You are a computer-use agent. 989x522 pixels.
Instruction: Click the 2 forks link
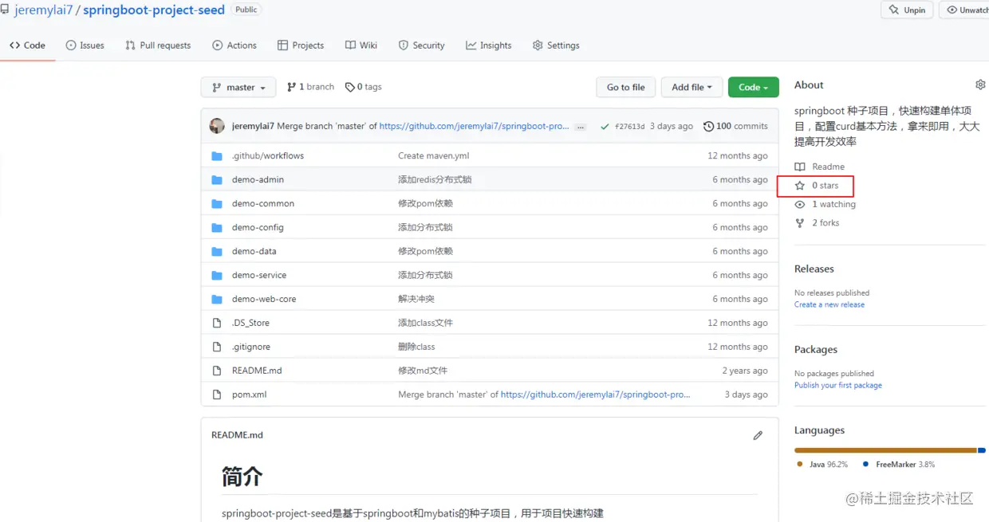[x=818, y=223]
